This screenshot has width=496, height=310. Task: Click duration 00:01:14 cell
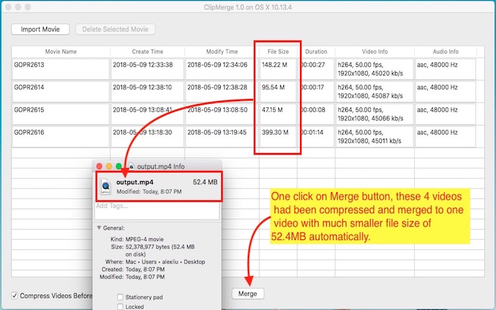pos(316,136)
